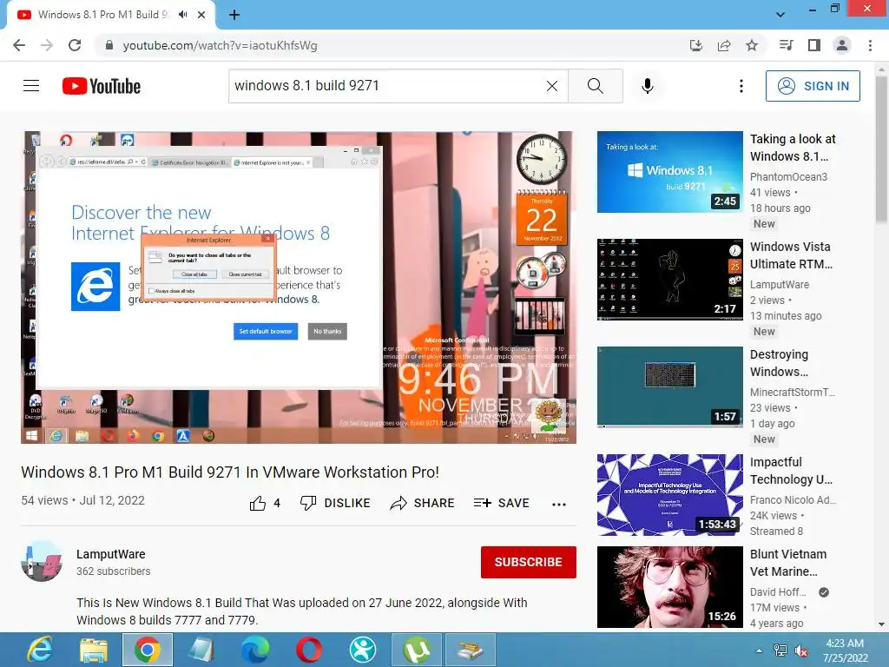Image resolution: width=889 pixels, height=667 pixels.
Task: Open tab search dropdown chevron
Action: [x=780, y=15]
